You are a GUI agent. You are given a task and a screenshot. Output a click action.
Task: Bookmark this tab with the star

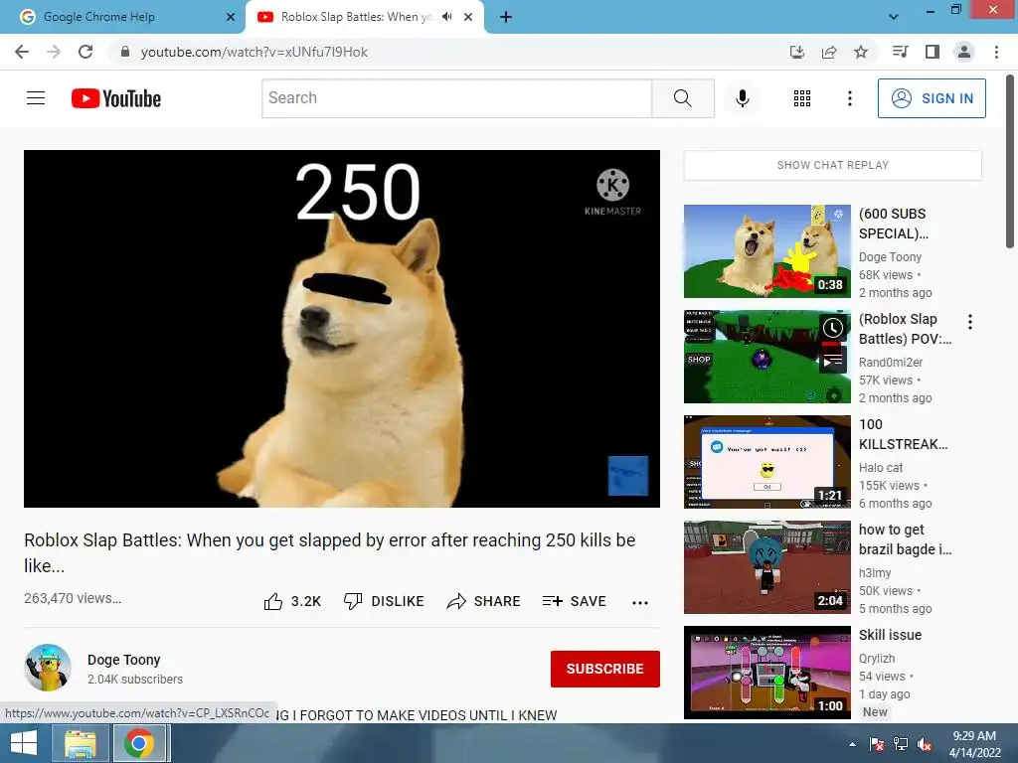click(861, 52)
